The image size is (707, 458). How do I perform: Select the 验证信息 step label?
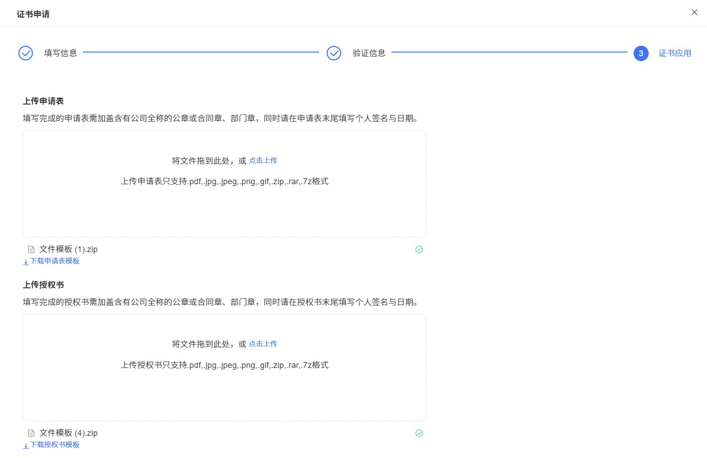369,53
